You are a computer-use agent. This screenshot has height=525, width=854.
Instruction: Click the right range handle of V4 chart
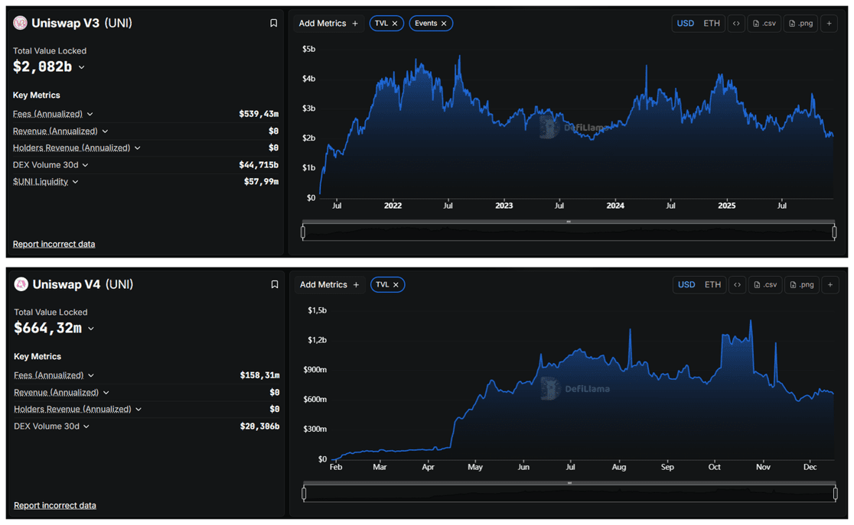coord(836,494)
